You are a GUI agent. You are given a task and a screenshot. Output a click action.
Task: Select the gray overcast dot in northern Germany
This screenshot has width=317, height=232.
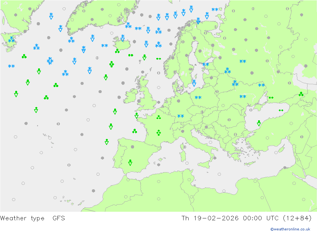pos(178,101)
